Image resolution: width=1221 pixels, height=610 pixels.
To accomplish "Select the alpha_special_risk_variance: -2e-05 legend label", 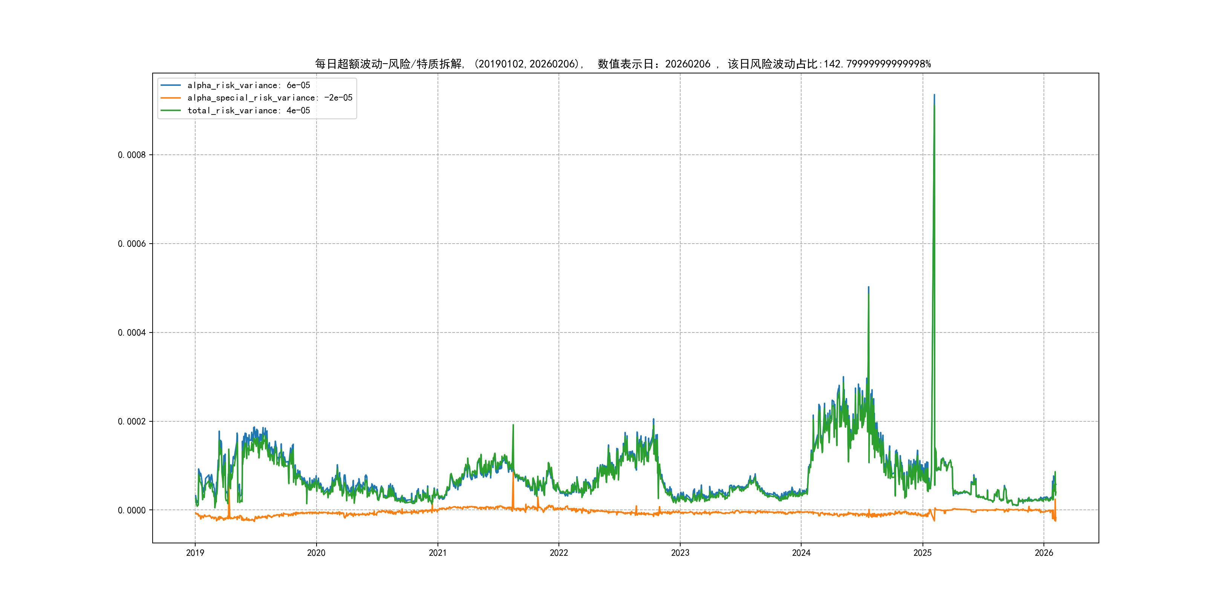I will coord(270,98).
